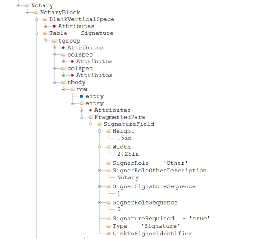This screenshot has width=274, height=239.
Task: Collapse the SignerRoleSequence node
Action: tap(99, 203)
